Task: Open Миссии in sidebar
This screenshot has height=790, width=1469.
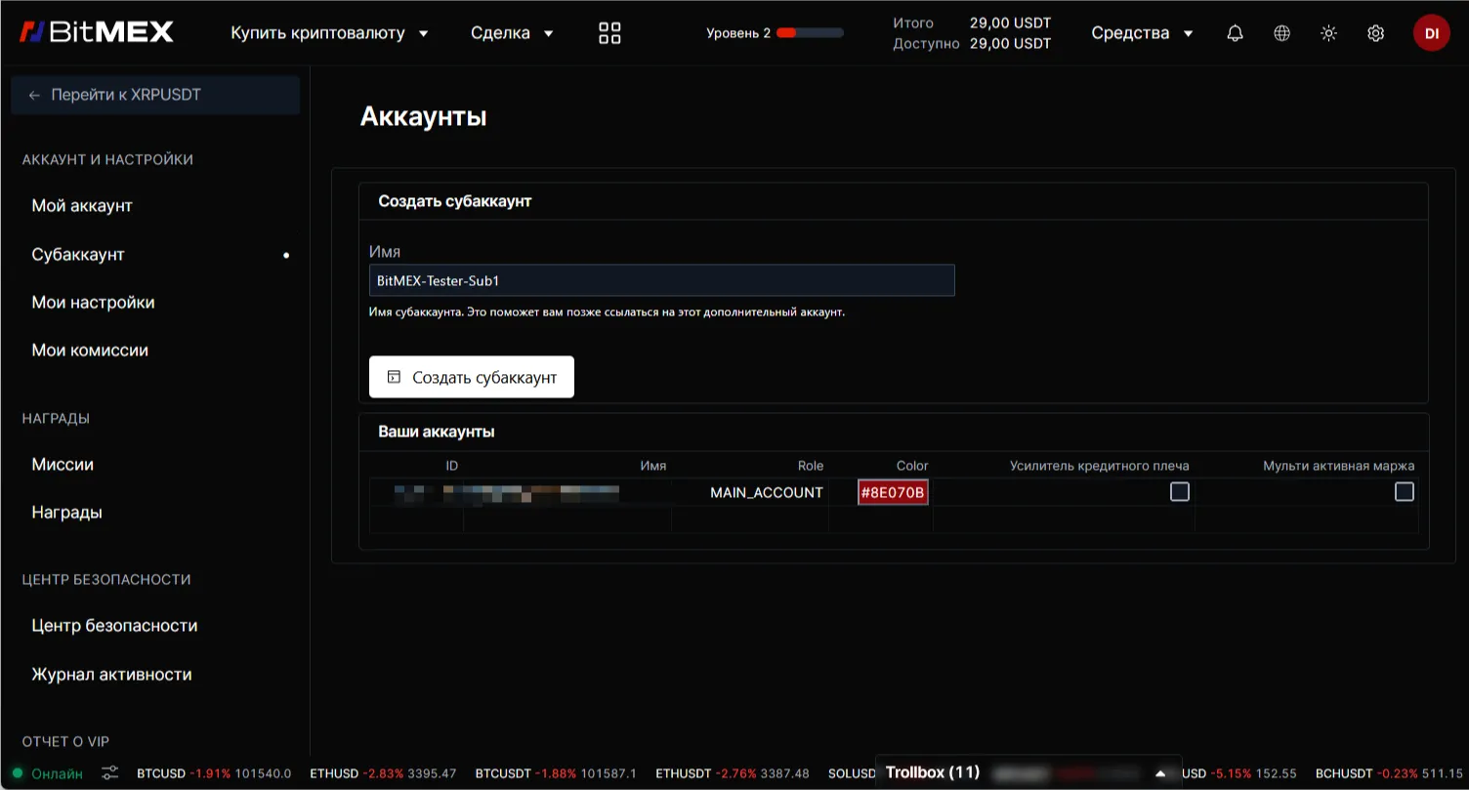Action: 63,465
